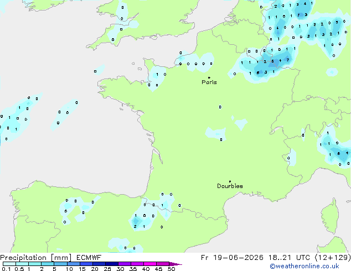Screen dimensions: 351x271
Task: Click the Dourbies location label
Action: pyautogui.click(x=230, y=186)
